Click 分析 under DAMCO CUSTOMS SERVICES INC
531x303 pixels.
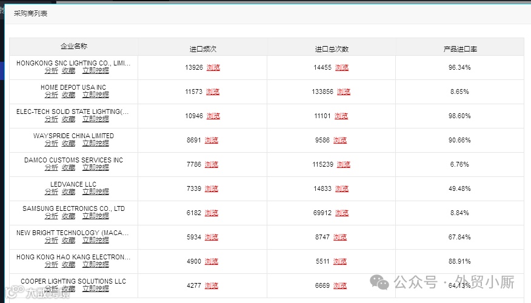(51, 168)
